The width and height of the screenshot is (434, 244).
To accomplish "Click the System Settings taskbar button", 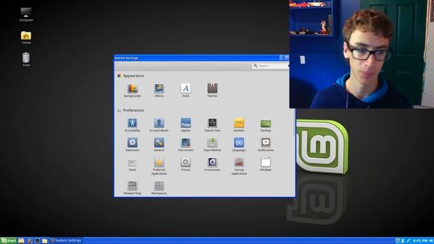I will [x=66, y=241].
